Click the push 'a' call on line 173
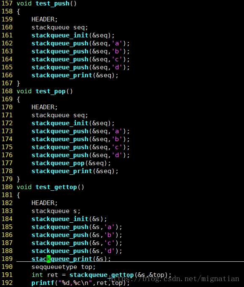The image size is (244, 287). [80, 131]
